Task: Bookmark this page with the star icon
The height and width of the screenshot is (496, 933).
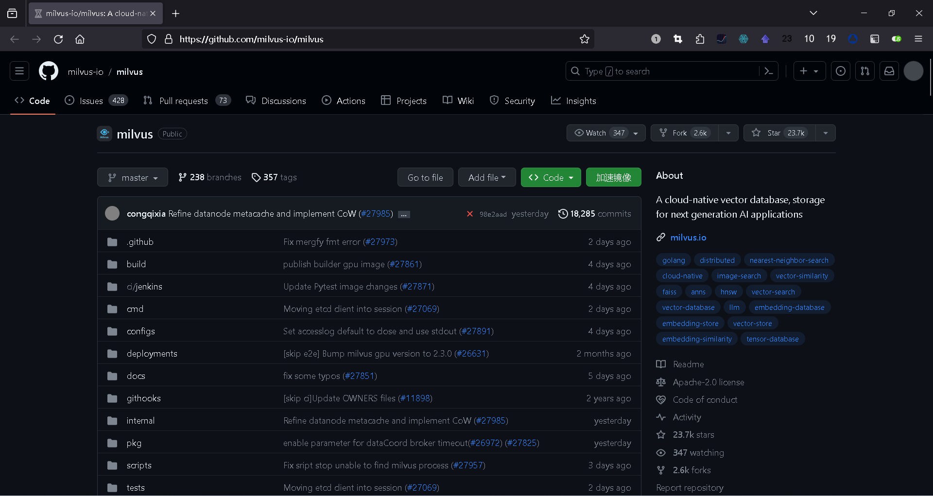Action: pyautogui.click(x=584, y=39)
